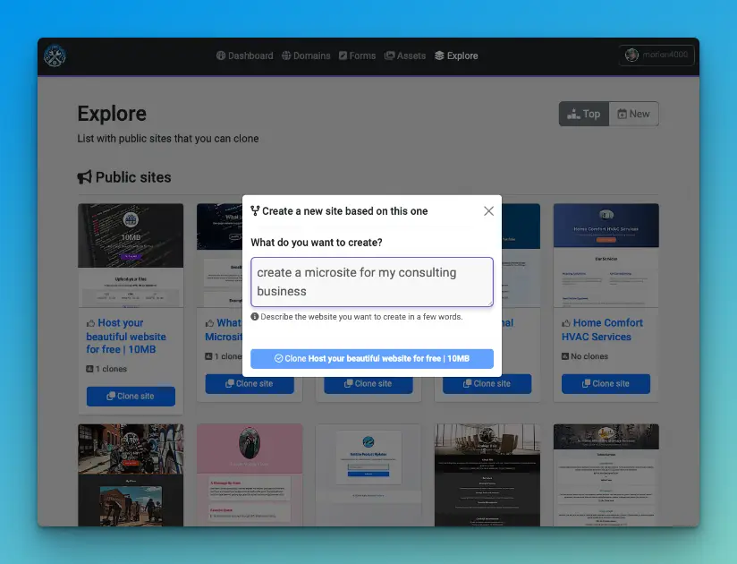Screen dimensions: 737x564
Task: Click the site logo in navbar
Action: [x=55, y=56]
